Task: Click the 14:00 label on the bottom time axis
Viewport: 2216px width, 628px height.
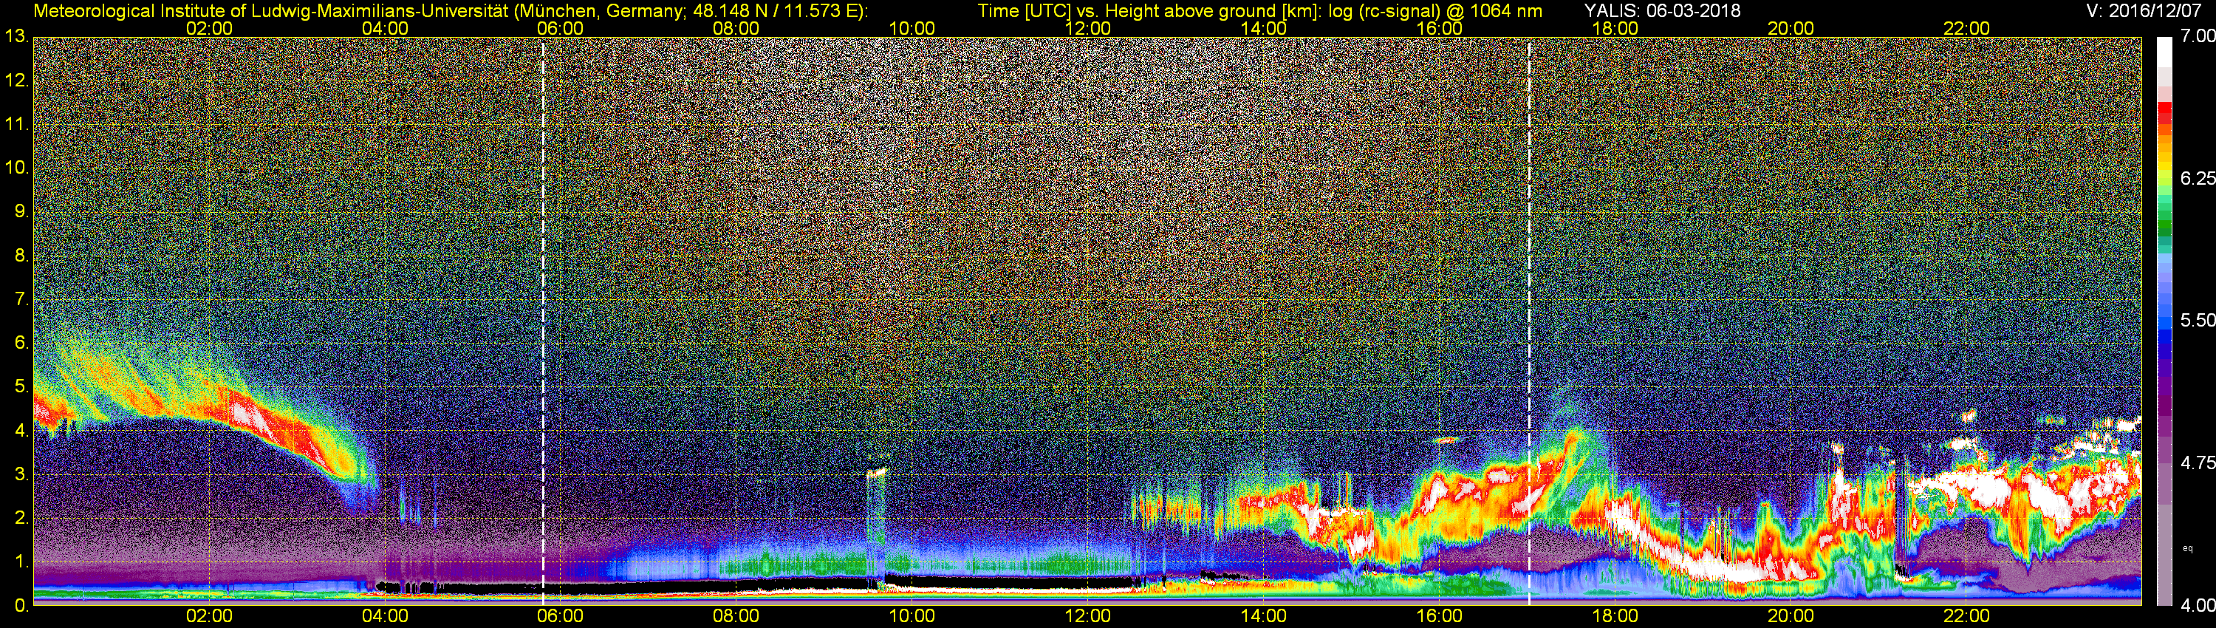Action: point(1264,617)
